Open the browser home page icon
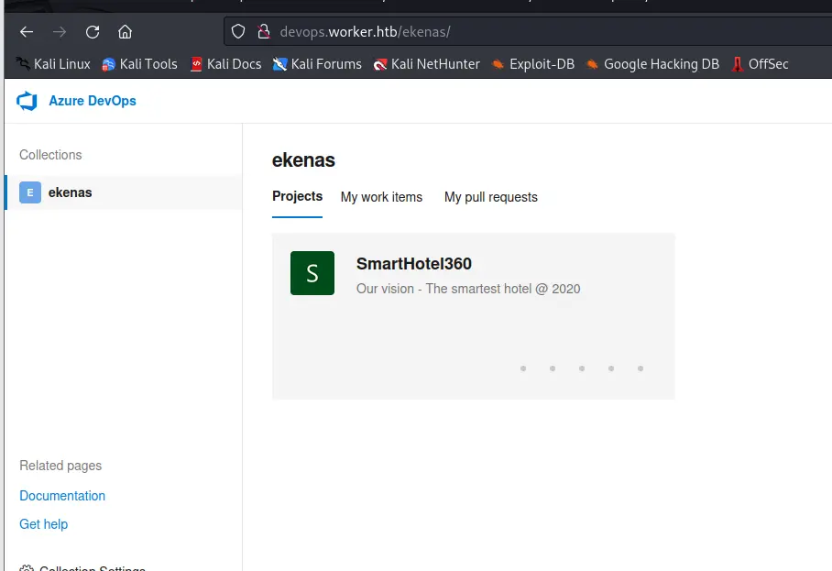 click(126, 32)
